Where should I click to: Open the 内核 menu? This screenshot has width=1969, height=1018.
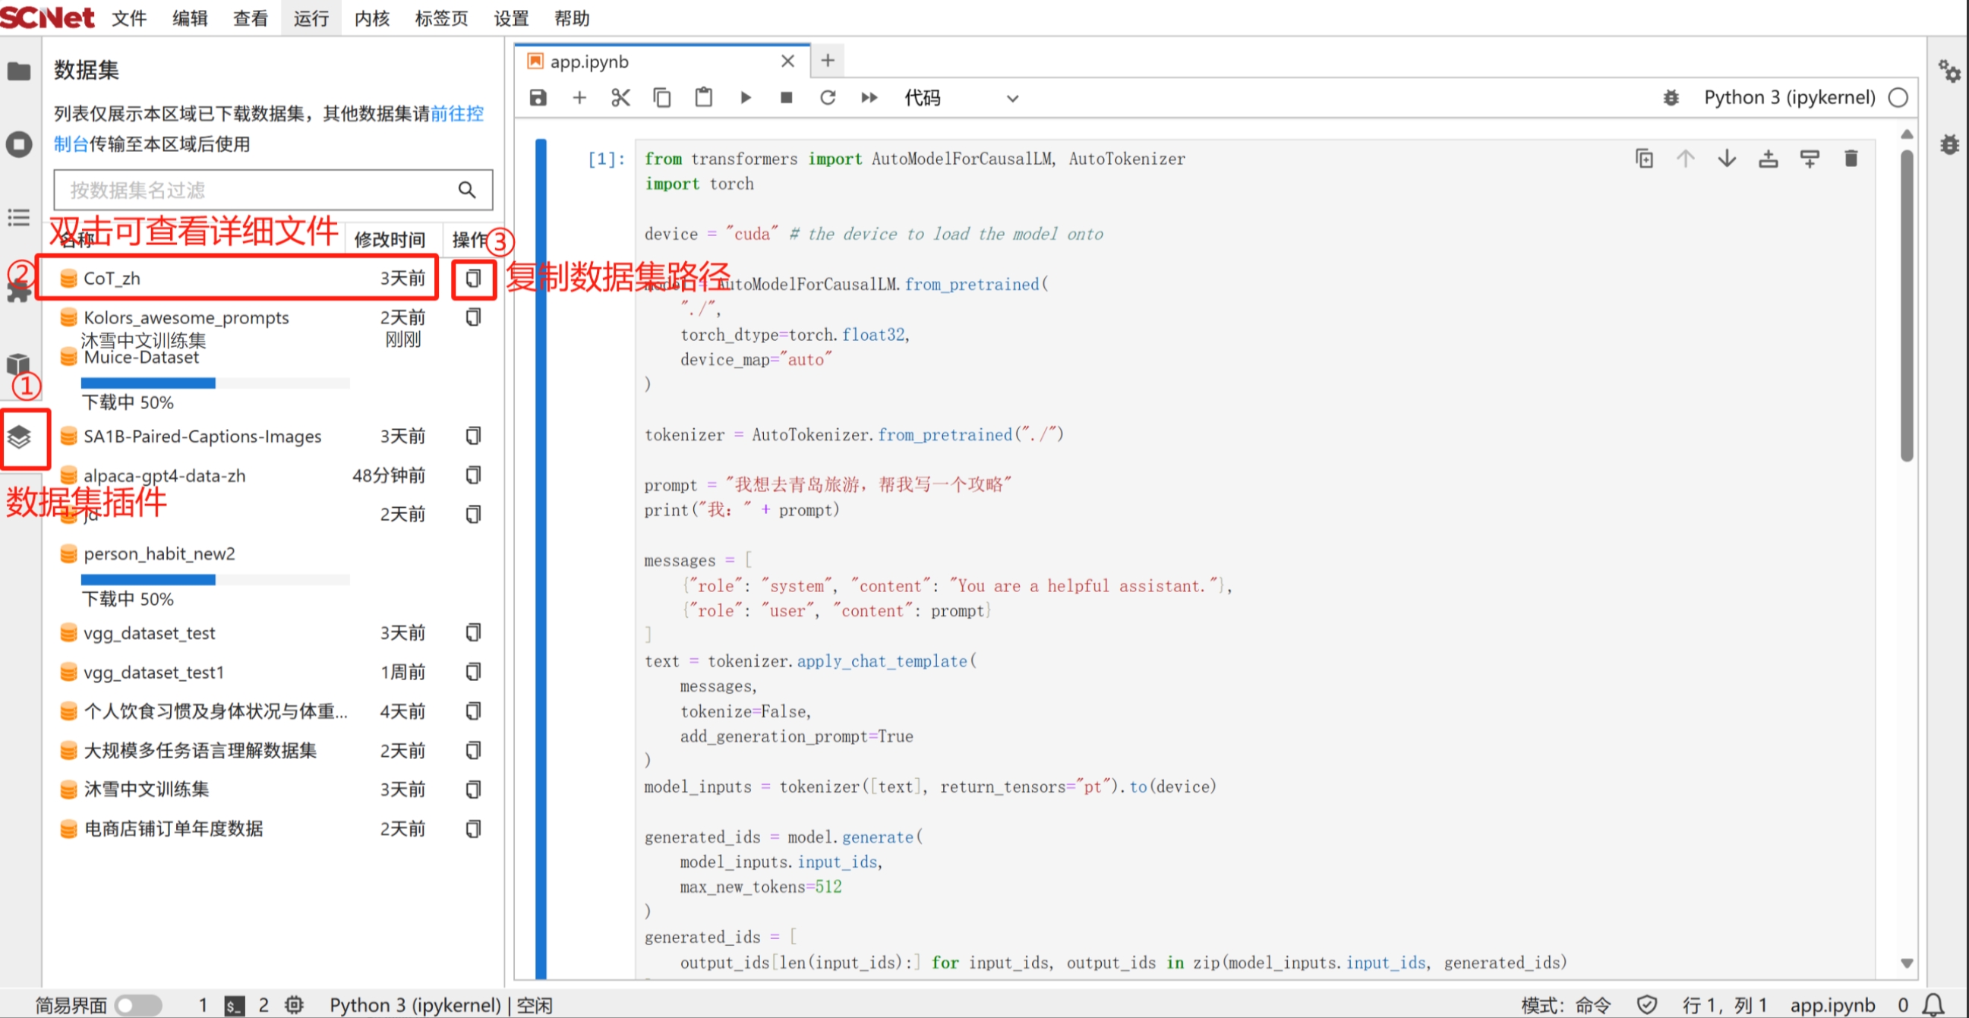pos(371,18)
